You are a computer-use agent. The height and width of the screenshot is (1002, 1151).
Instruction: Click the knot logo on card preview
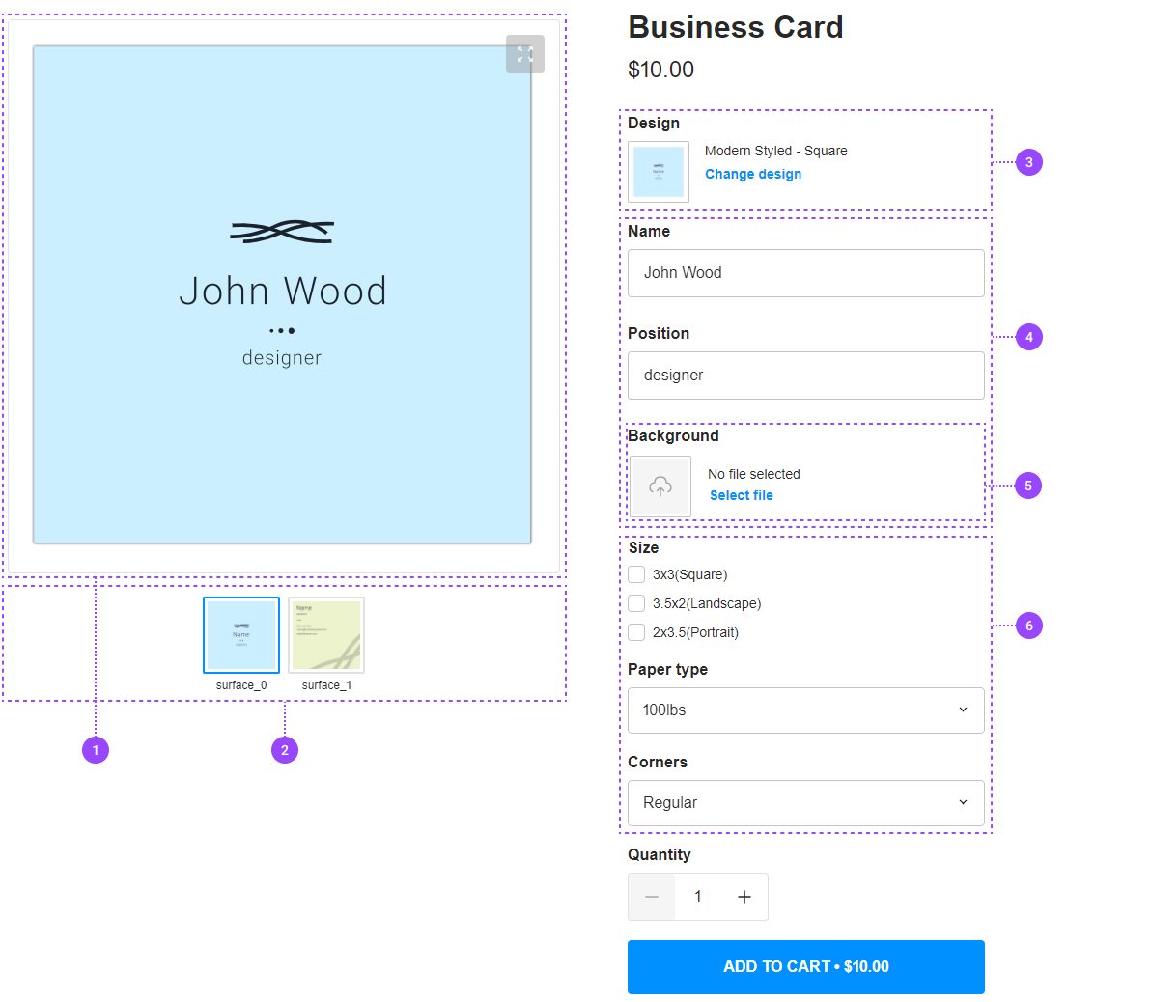(x=282, y=232)
